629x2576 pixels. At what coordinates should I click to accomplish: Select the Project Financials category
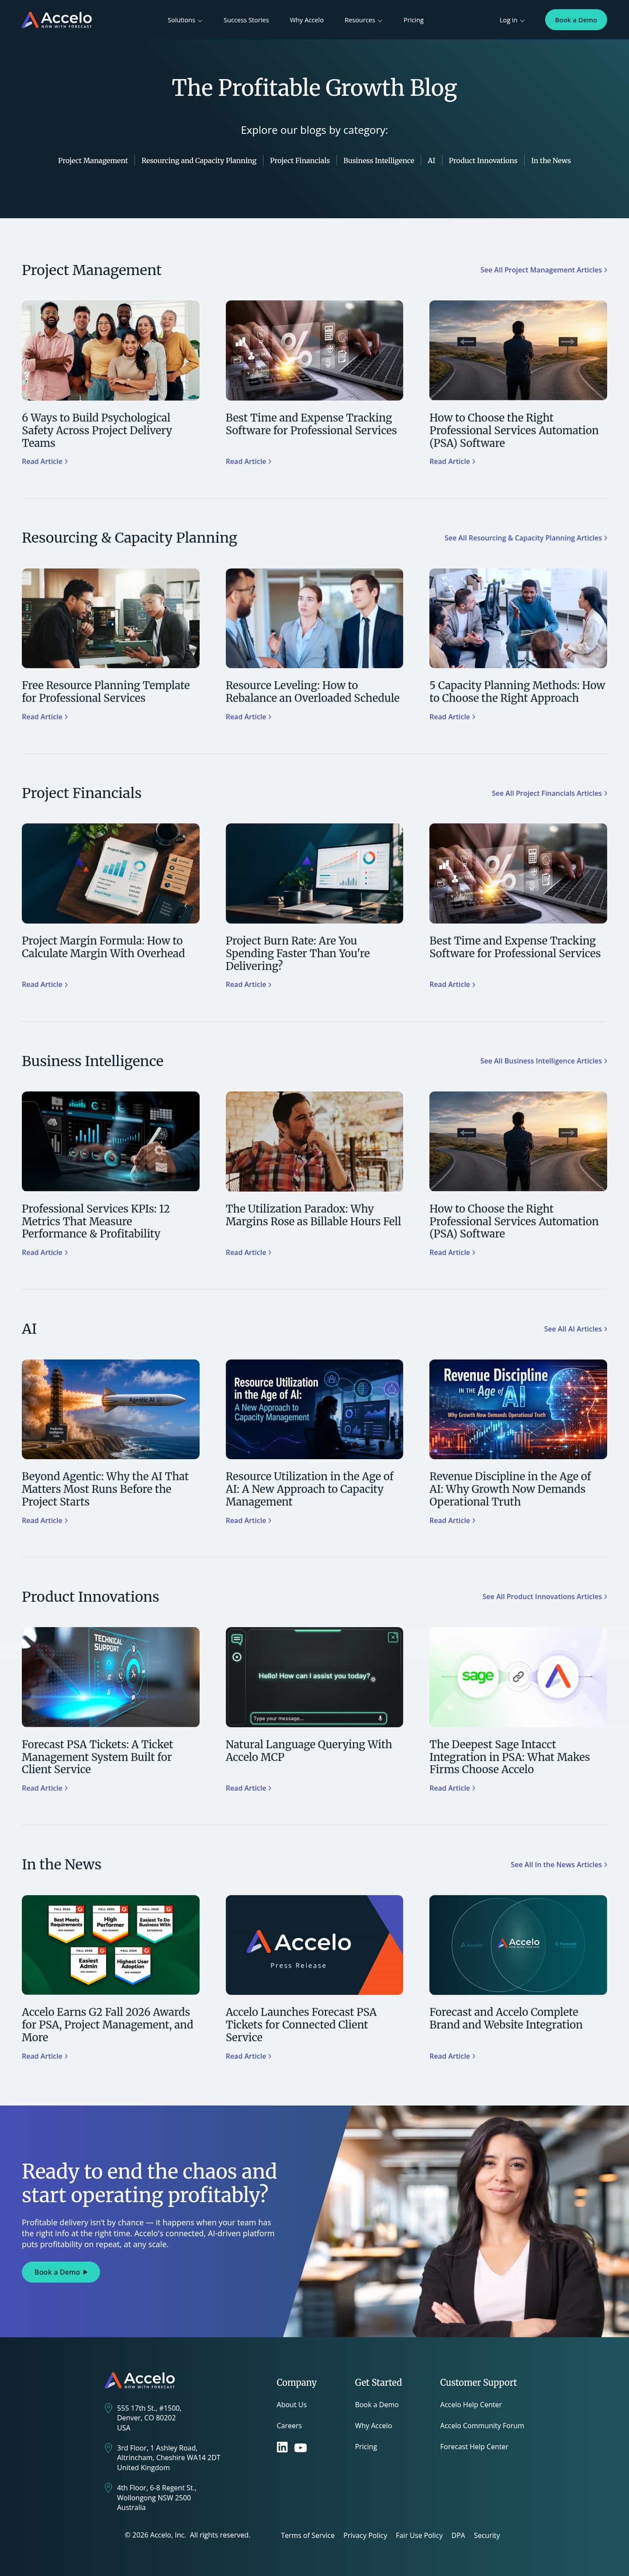click(x=300, y=160)
